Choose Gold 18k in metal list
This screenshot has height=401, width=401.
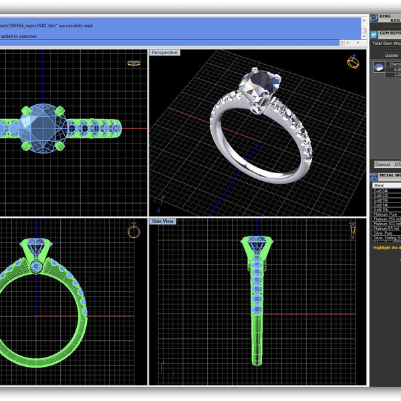click(384, 200)
